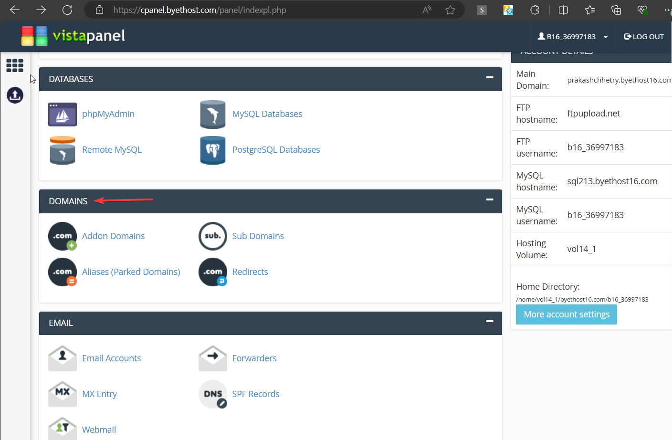Image resolution: width=672 pixels, height=440 pixels.
Task: Open the Remote MySQL icon
Action: pyautogui.click(x=63, y=150)
